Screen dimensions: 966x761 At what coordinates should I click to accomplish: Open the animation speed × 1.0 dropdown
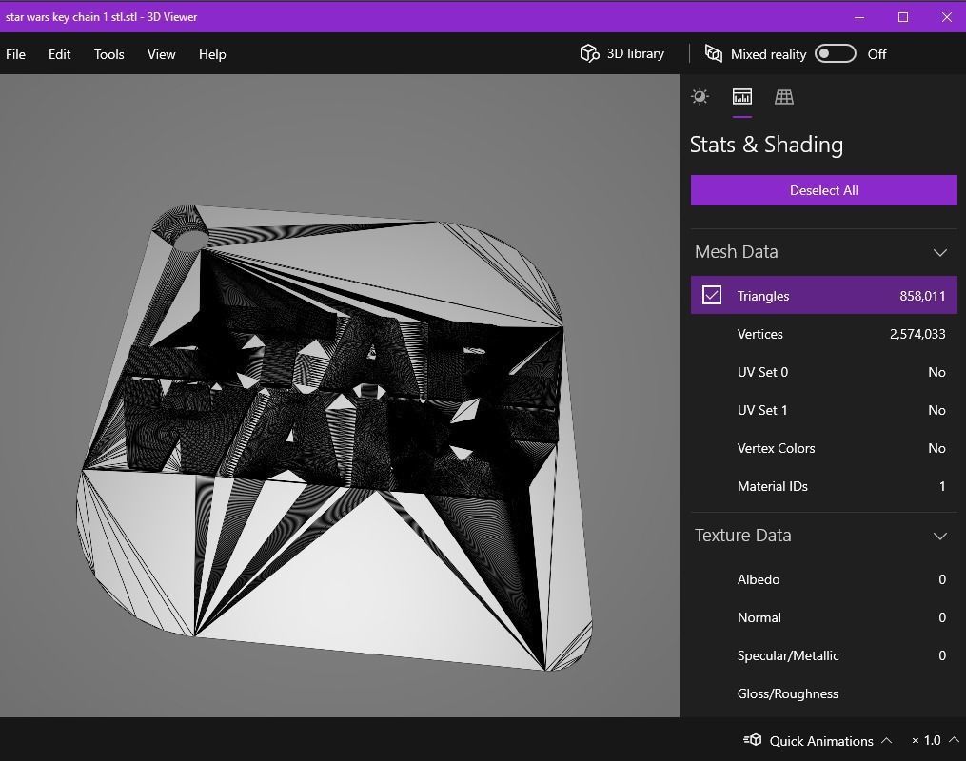coord(935,740)
